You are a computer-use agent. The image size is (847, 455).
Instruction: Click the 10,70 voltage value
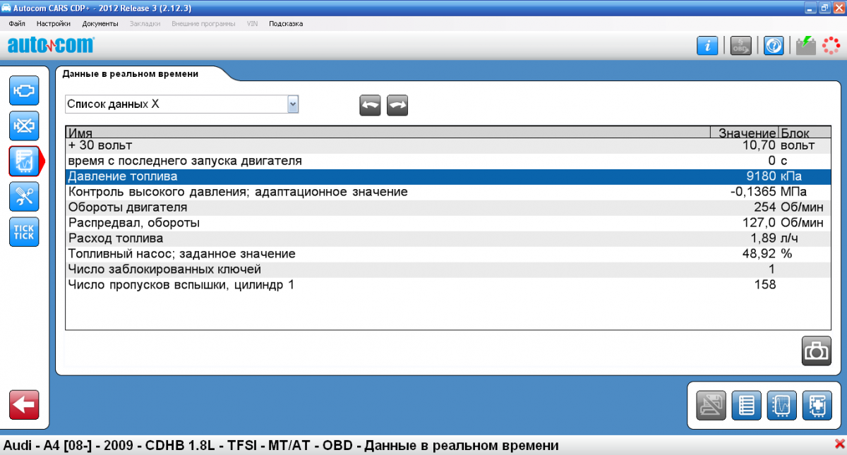click(759, 145)
